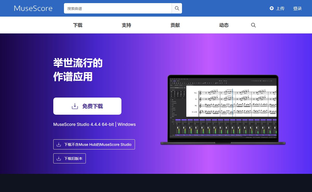Image resolution: width=312 pixels, height=192 pixels.
Task: Select the 贡献 navigation item
Action: (x=175, y=25)
